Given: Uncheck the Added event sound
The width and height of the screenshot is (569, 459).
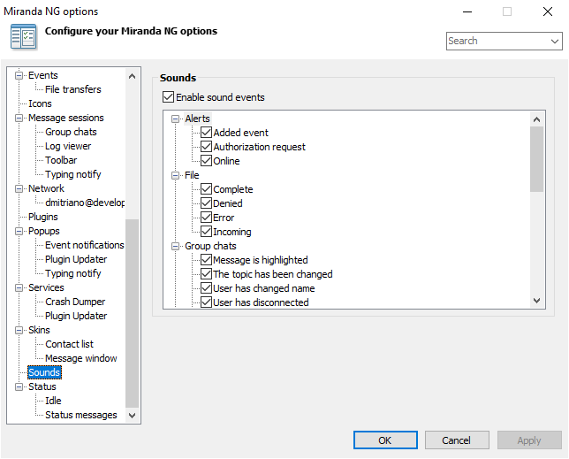Looking at the screenshot, I should pyautogui.click(x=206, y=132).
